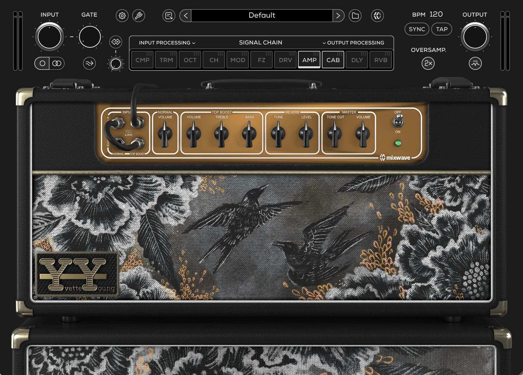The width and height of the screenshot is (523, 375).
Task: Go to previous preset arrow
Action: [186, 16]
